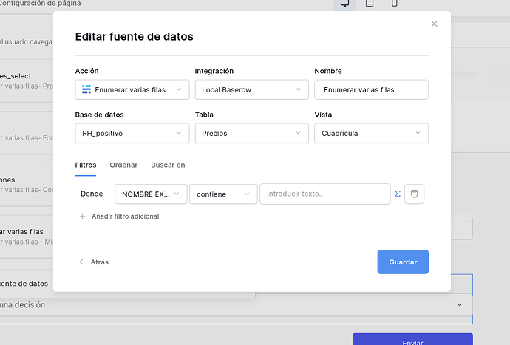The height and width of the screenshot is (345, 510).
Task: Open the Vista dropdown Cuadrícula
Action: (371, 133)
